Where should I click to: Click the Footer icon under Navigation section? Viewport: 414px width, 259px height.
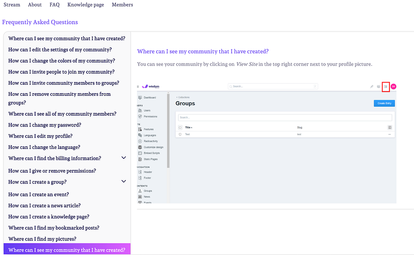(x=140, y=178)
